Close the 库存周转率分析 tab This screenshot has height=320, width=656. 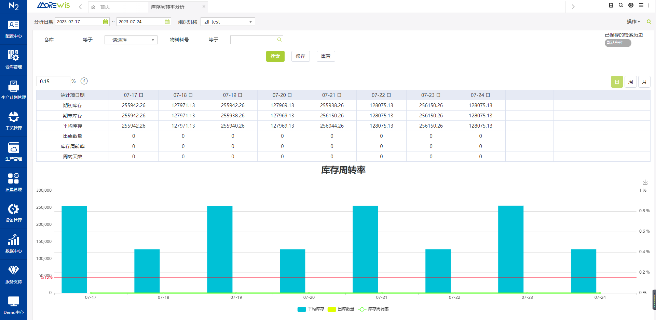[204, 6]
